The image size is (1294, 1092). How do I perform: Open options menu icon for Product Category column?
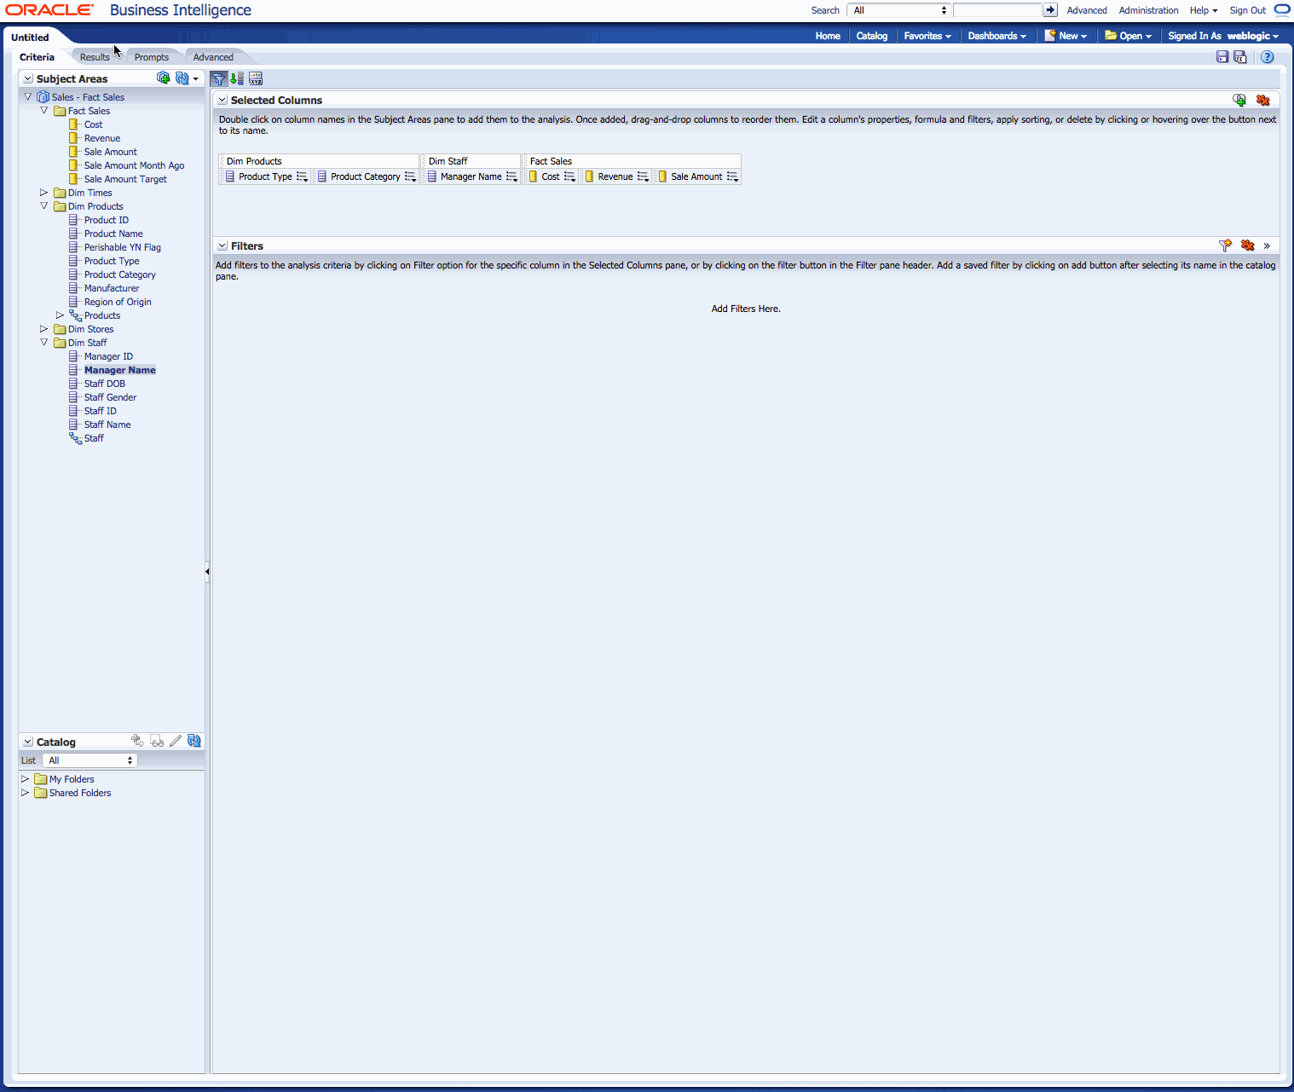410,176
